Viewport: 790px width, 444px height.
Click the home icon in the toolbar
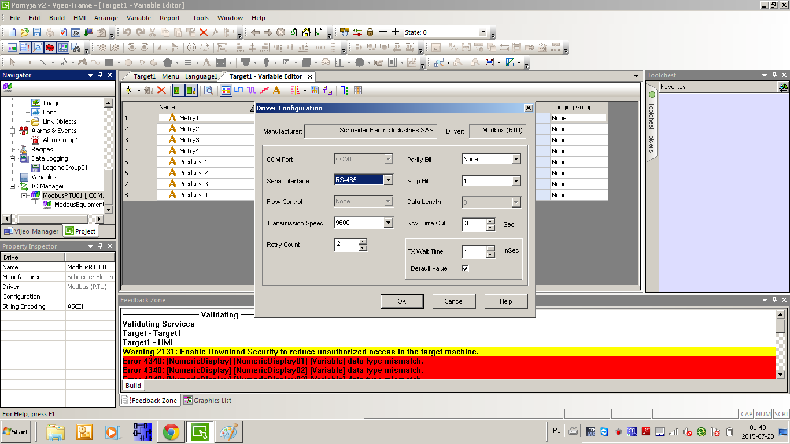click(x=306, y=32)
